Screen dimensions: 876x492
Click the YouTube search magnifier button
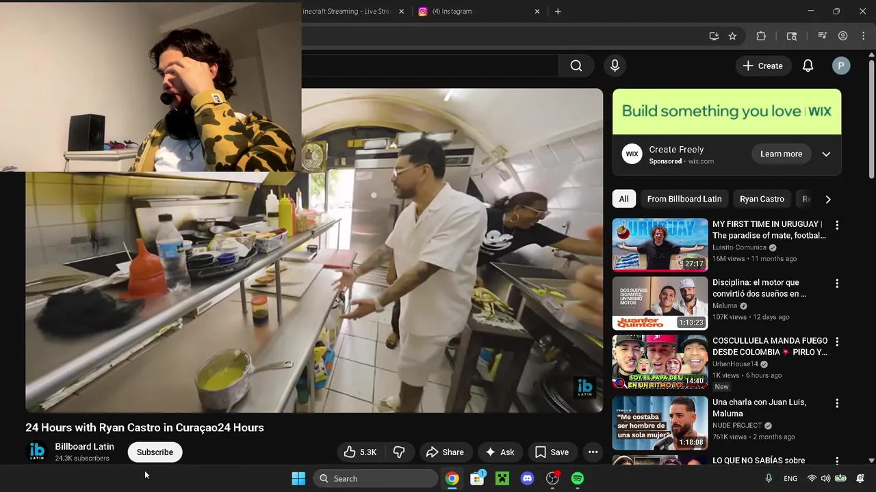tap(576, 66)
